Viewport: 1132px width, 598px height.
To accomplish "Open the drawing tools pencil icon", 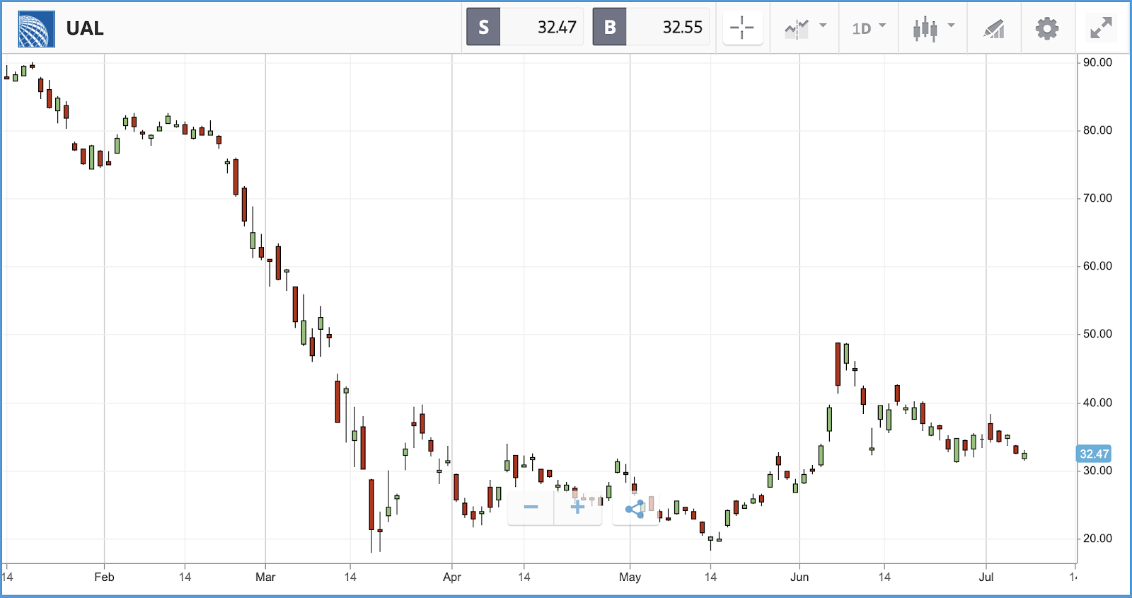I will click(994, 28).
